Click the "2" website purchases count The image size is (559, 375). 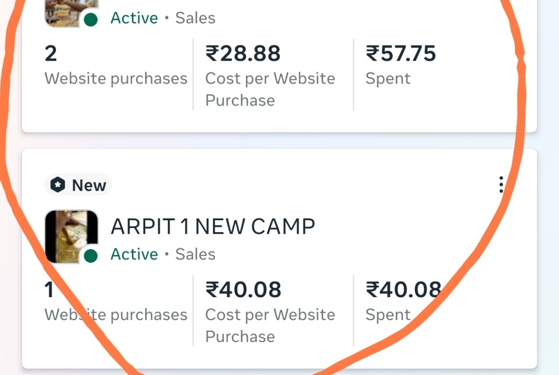click(51, 54)
